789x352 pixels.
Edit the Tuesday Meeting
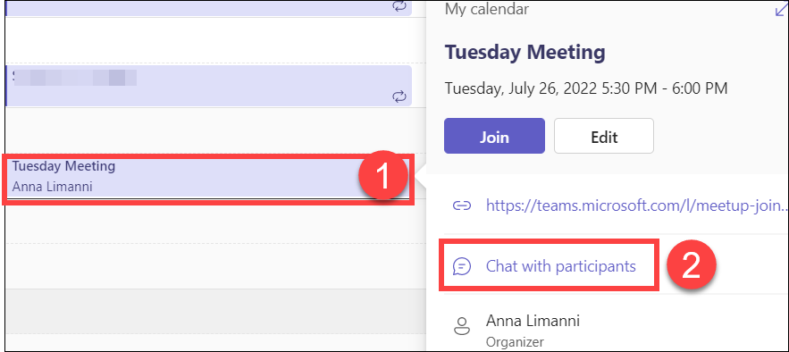(604, 136)
